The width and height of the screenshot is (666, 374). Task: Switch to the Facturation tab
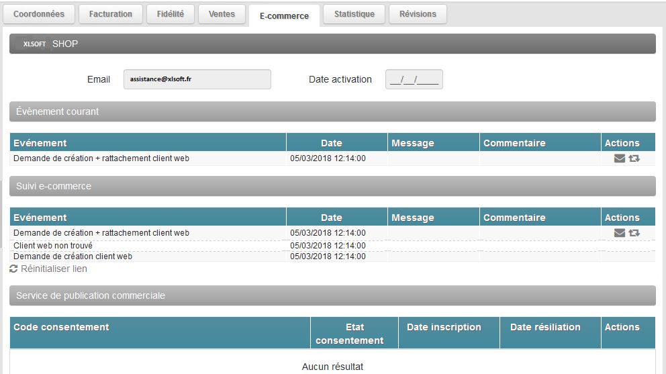110,14
